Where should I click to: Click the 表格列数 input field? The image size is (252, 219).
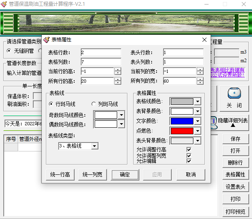pyautogui.click(x=101, y=62)
